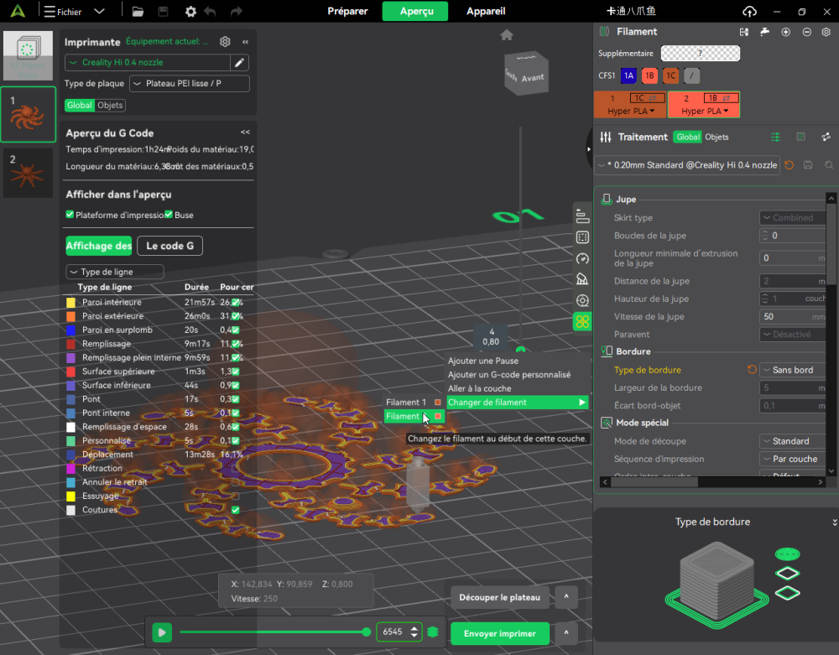Open flushing volumes faucet icon
Image resolution: width=839 pixels, height=655 pixels.
click(x=764, y=32)
